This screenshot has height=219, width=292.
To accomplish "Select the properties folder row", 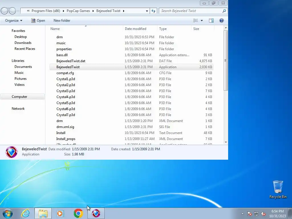I will pyautogui.click(x=131, y=49).
